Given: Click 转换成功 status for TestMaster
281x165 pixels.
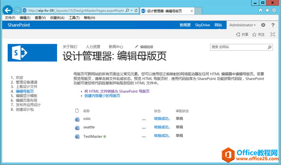Looking at the screenshot, I should (x=162, y=136).
